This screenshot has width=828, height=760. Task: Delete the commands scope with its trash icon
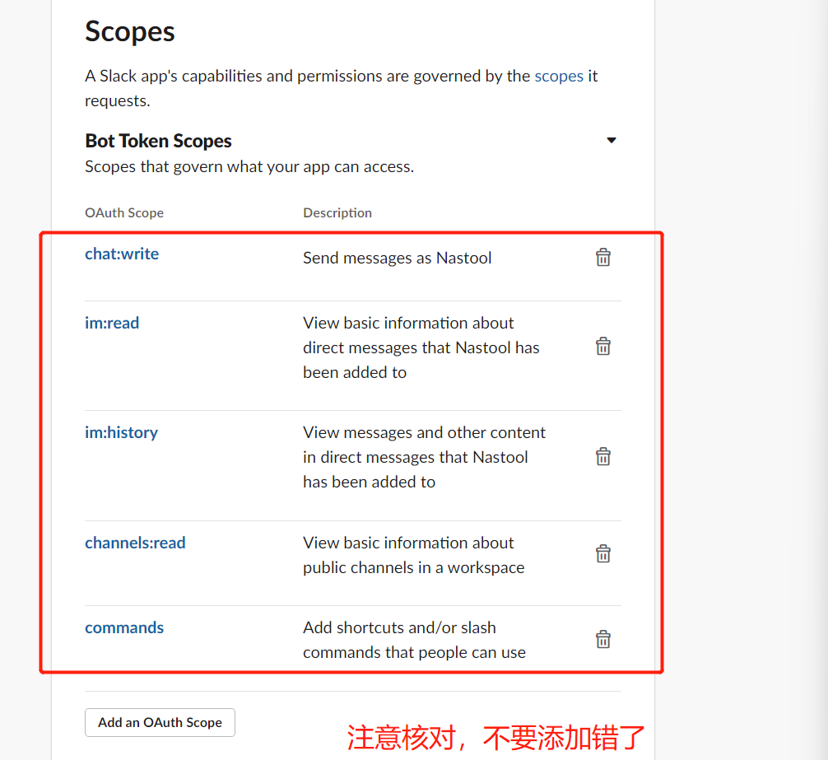click(603, 639)
